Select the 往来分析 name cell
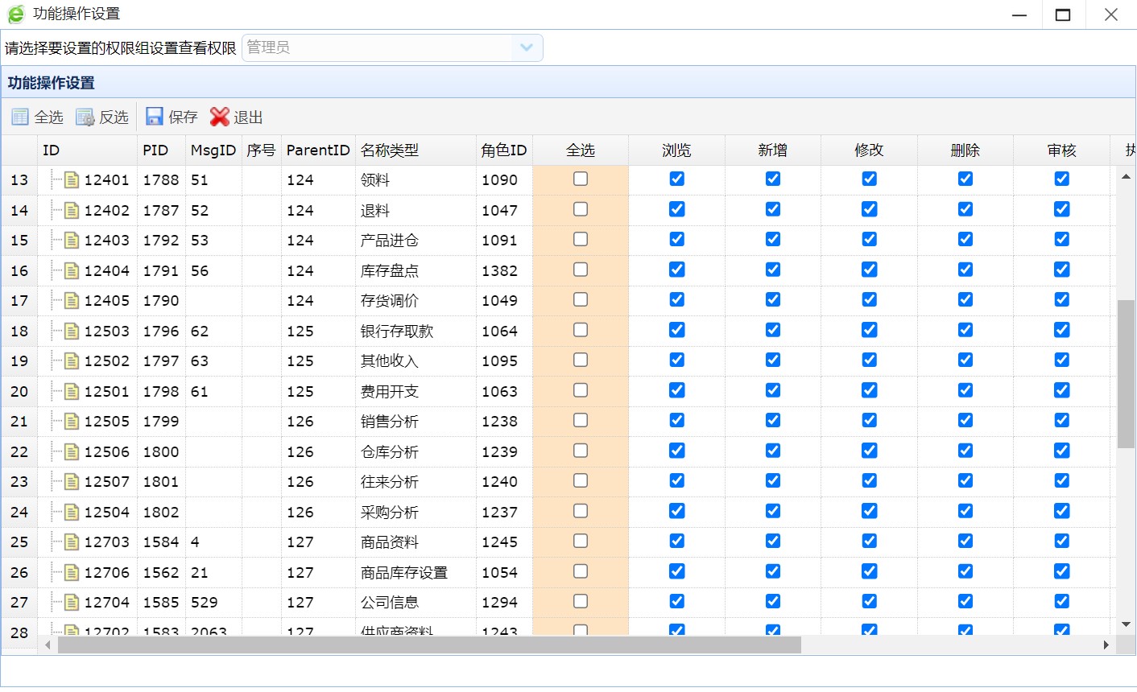The width and height of the screenshot is (1137, 692). 416,481
